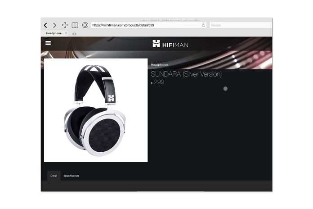The width and height of the screenshot is (313, 209).
Task: Open a new tab with plus icon
Action: tap(75, 34)
